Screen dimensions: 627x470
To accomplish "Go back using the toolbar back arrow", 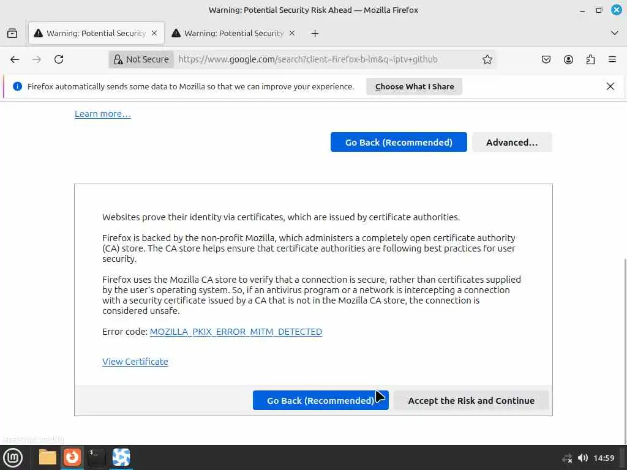I will coord(15,59).
